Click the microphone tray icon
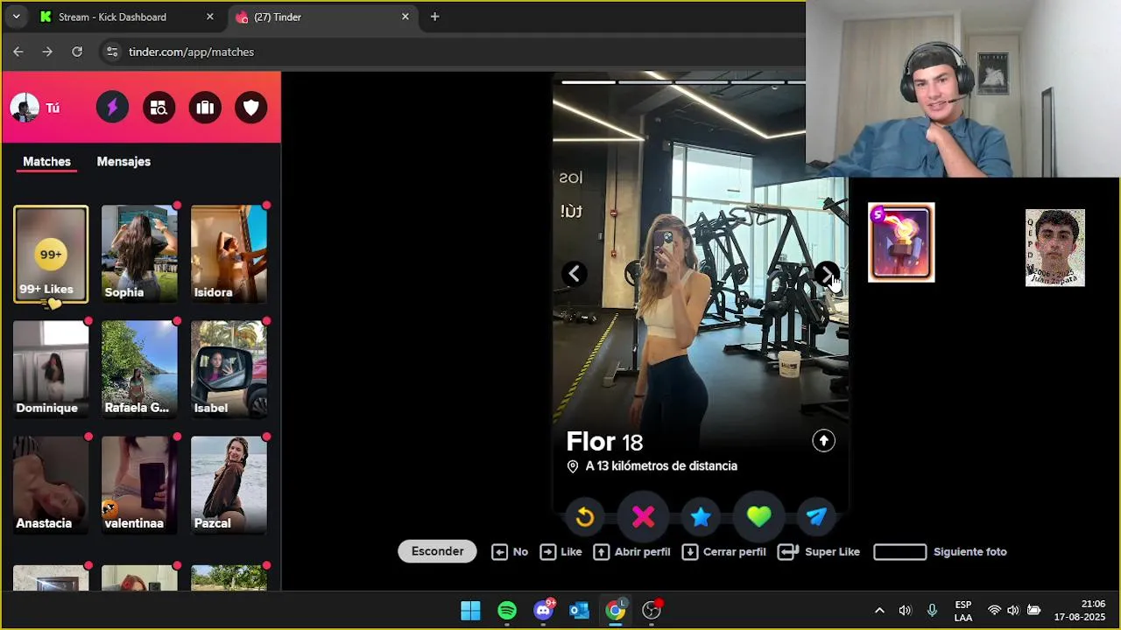Image resolution: width=1121 pixels, height=630 pixels. pos(932,611)
